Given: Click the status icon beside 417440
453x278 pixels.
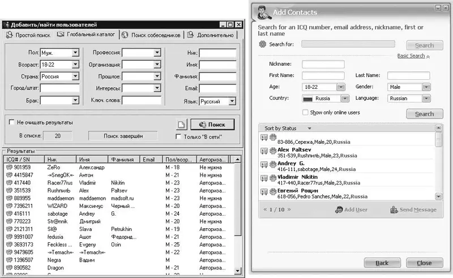Looking at the screenshot, I should 9,183.
